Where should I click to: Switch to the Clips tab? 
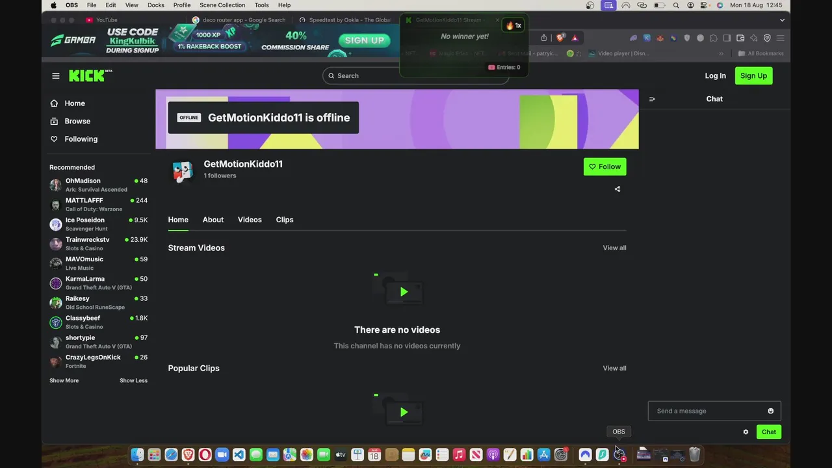285,220
